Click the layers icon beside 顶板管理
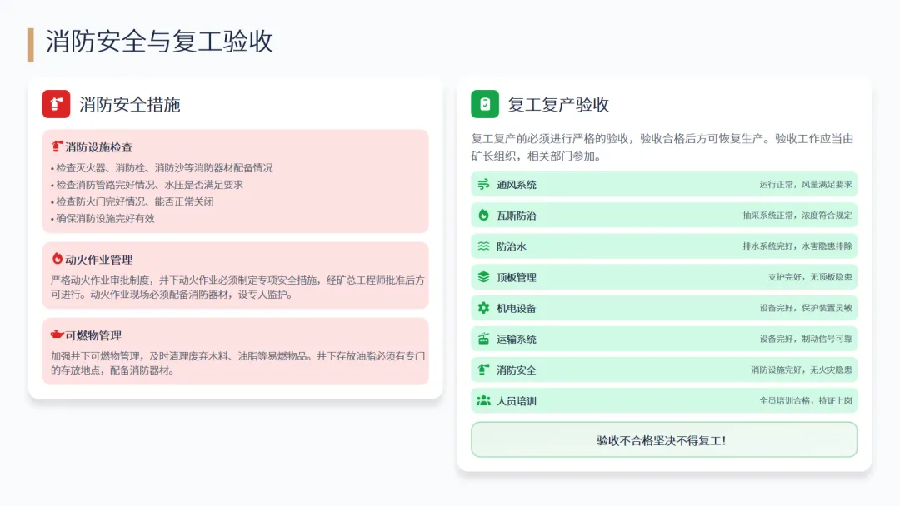 pos(483,277)
